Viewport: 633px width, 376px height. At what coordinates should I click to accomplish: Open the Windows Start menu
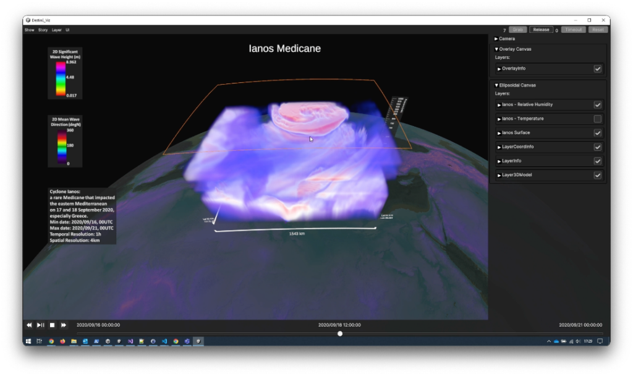[28, 341]
